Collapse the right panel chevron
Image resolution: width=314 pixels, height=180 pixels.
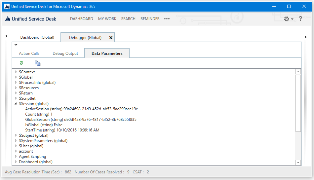(306, 37)
